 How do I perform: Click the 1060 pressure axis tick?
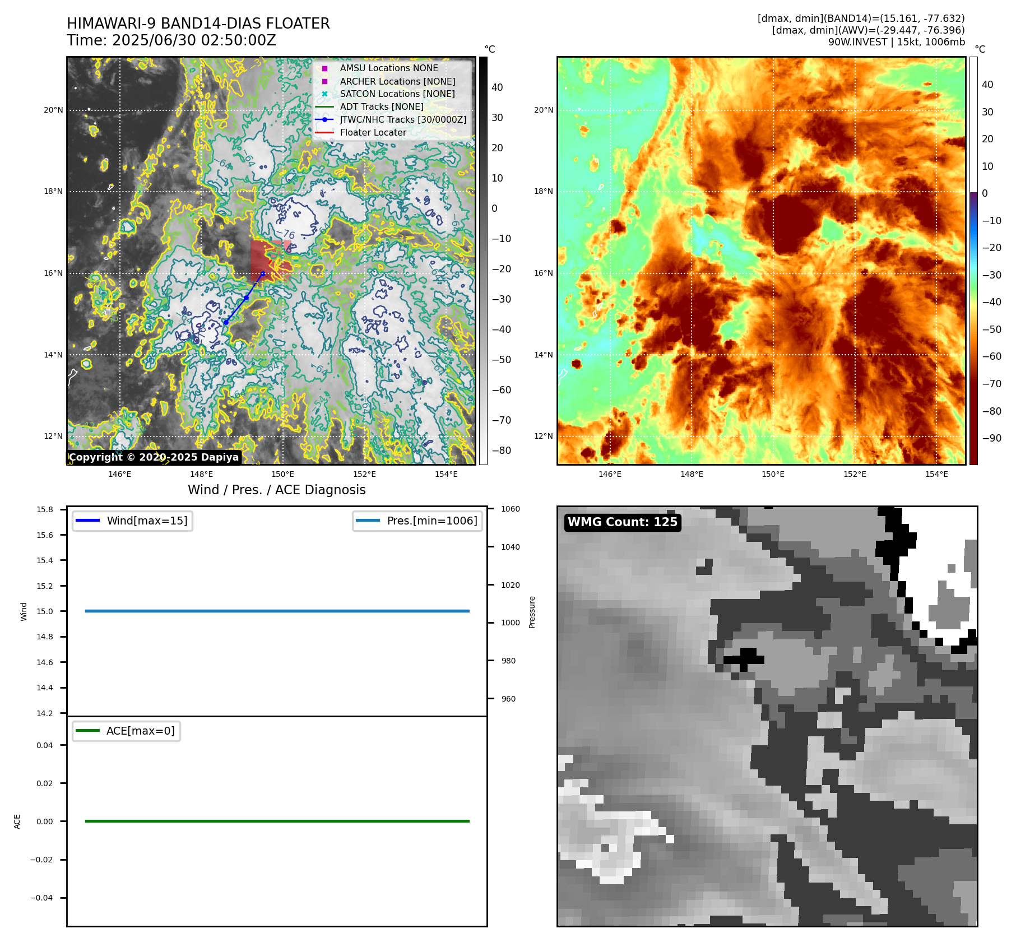511,509
